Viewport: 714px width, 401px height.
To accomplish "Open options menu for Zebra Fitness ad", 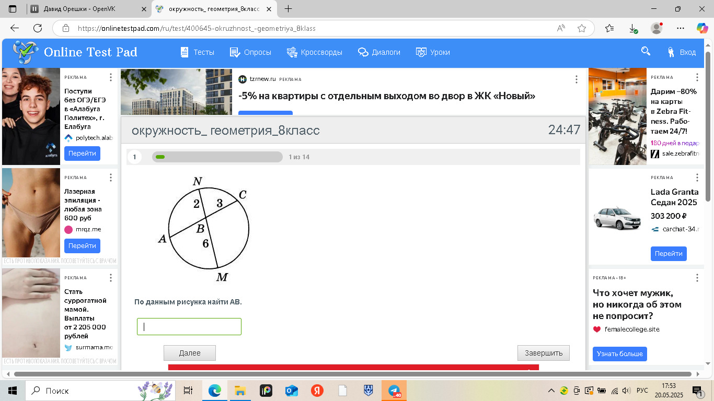I will (697, 77).
